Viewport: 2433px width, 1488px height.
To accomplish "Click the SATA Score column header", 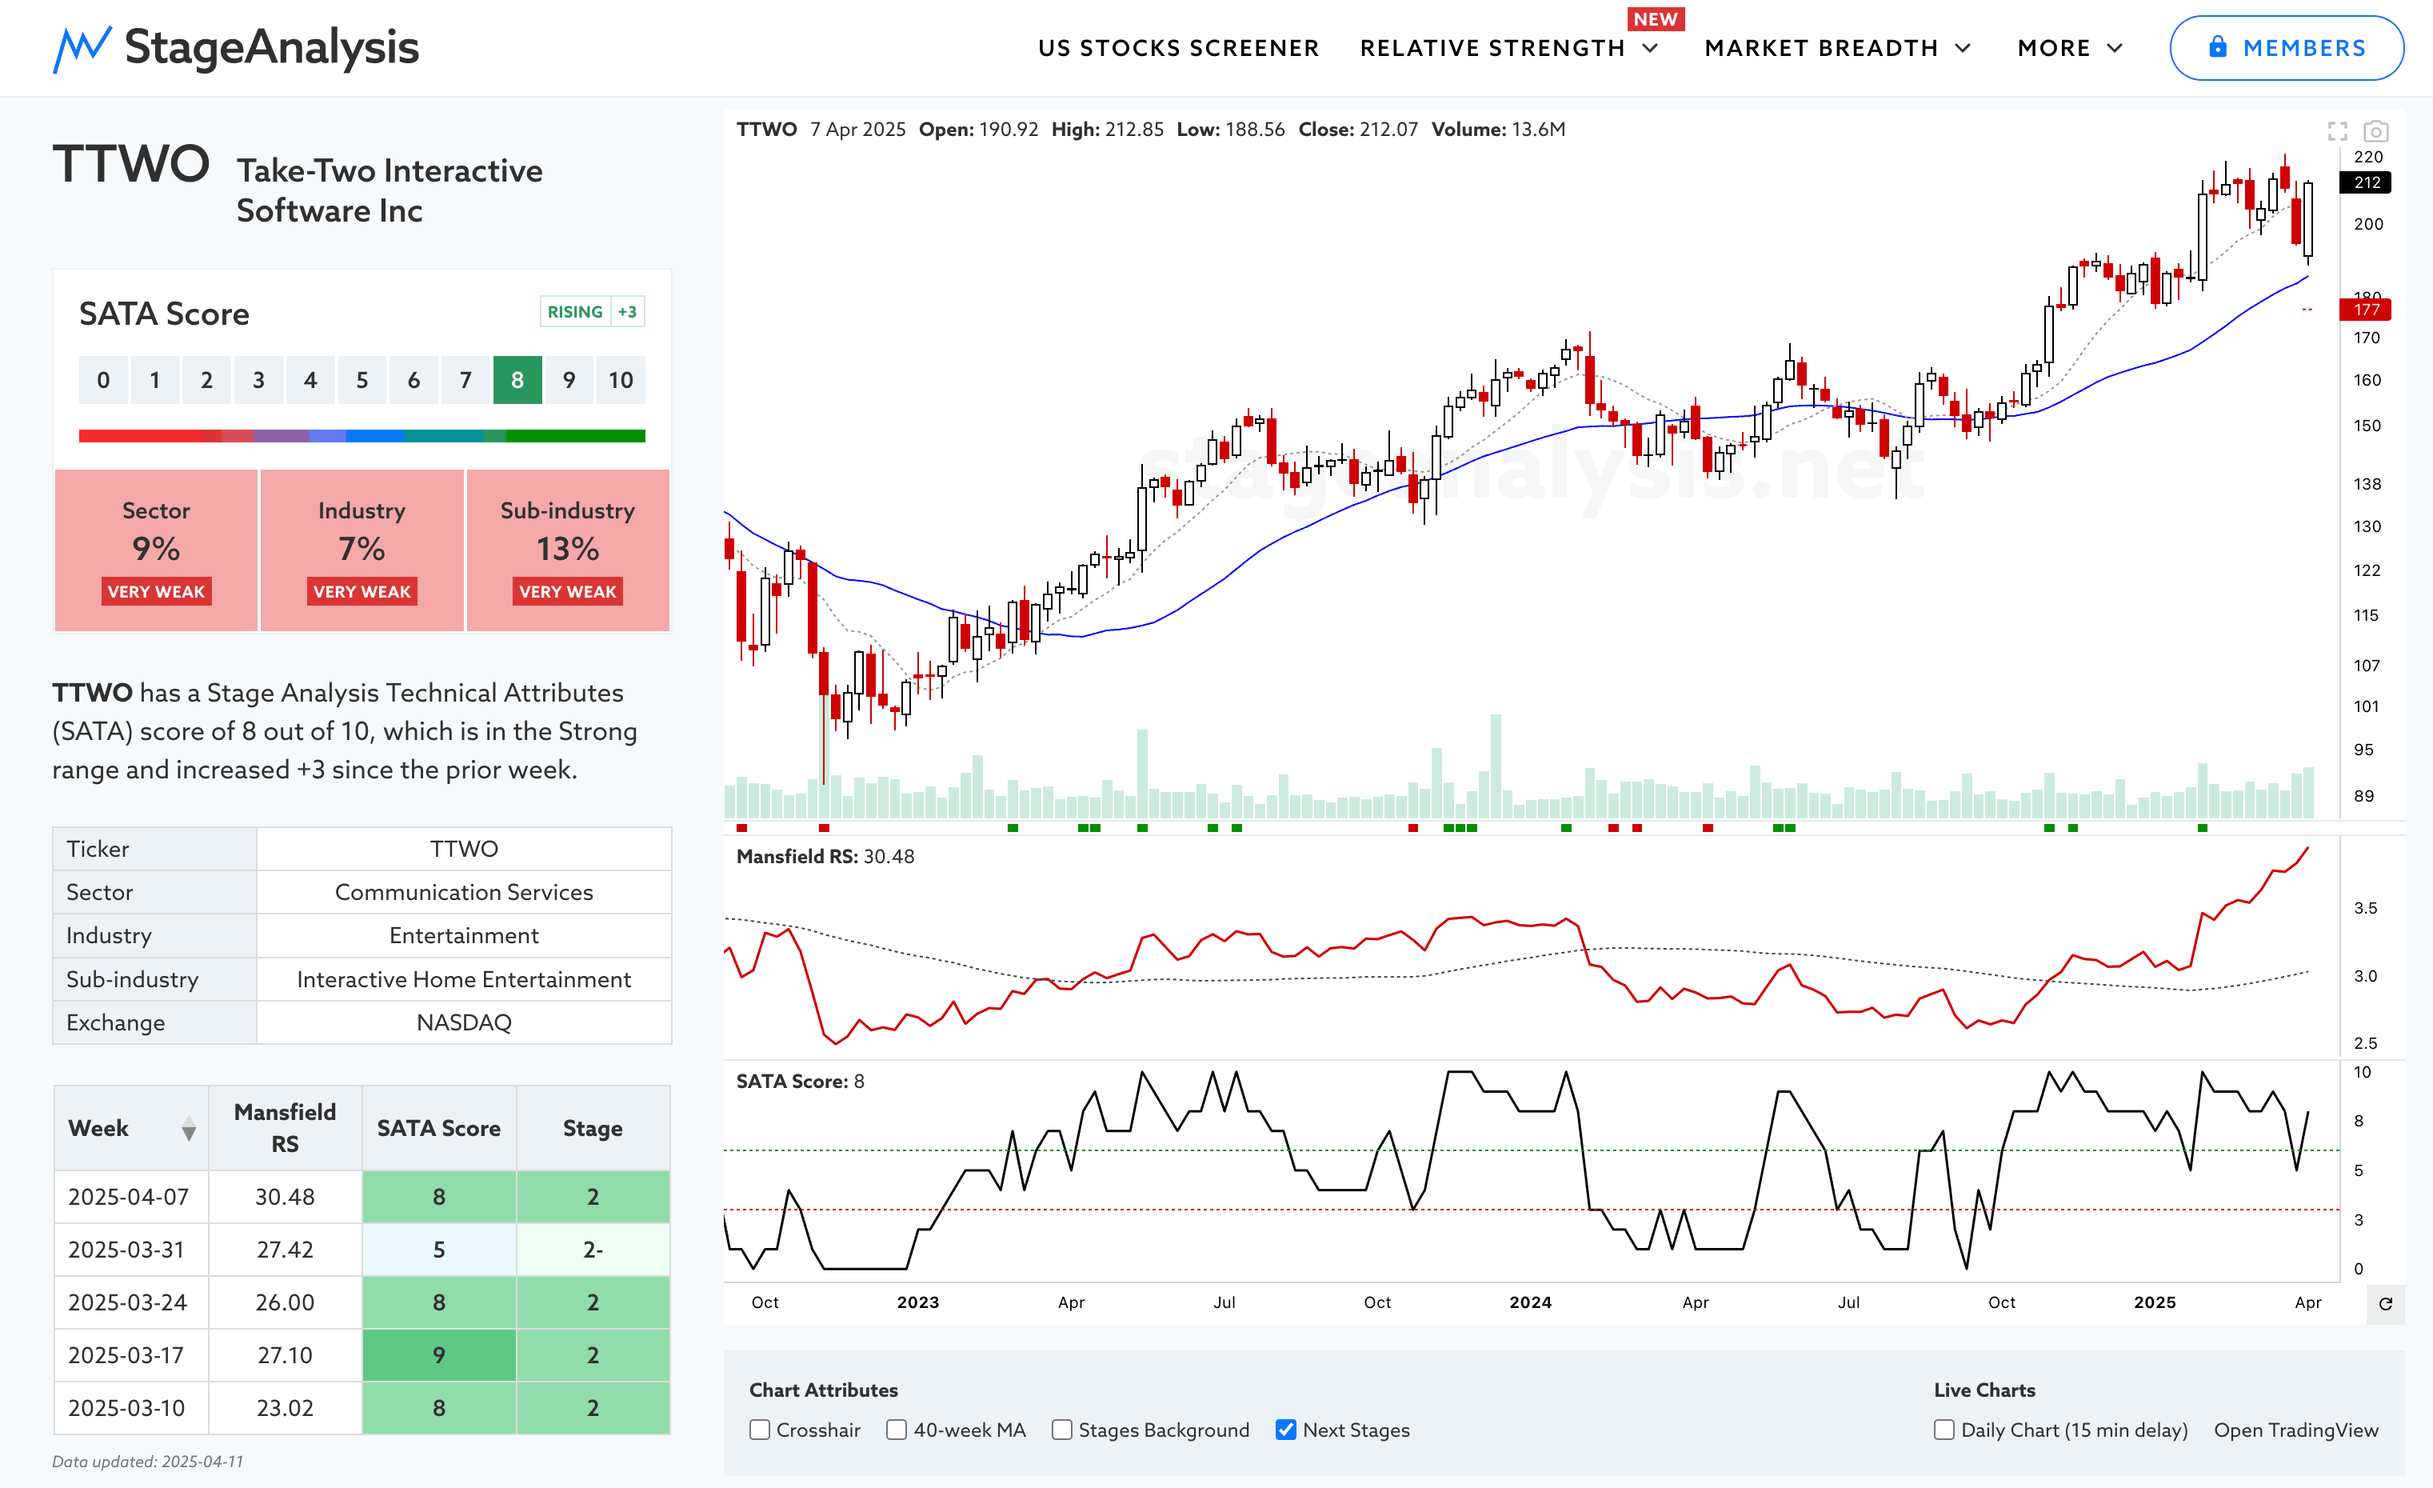I will (439, 1129).
